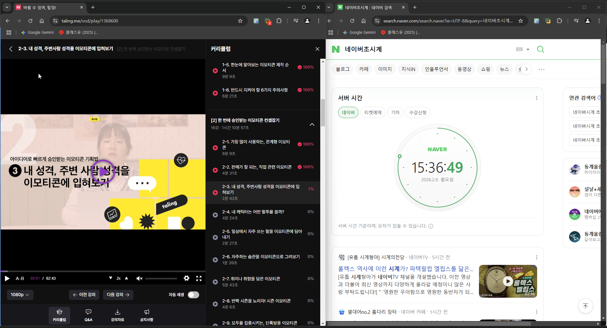Jump to top with Naver arrow button

586,306
